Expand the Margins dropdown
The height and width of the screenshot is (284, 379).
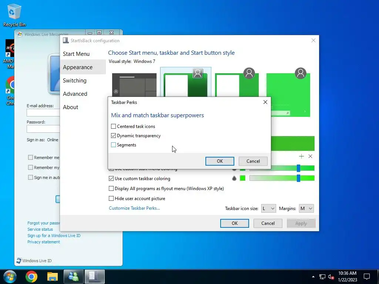(306, 209)
